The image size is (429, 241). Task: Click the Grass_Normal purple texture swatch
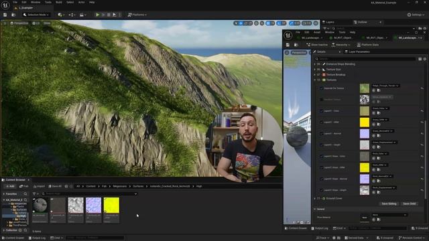[x=365, y=134]
